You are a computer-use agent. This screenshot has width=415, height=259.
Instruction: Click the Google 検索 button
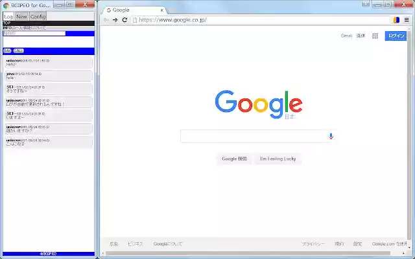coord(235,159)
